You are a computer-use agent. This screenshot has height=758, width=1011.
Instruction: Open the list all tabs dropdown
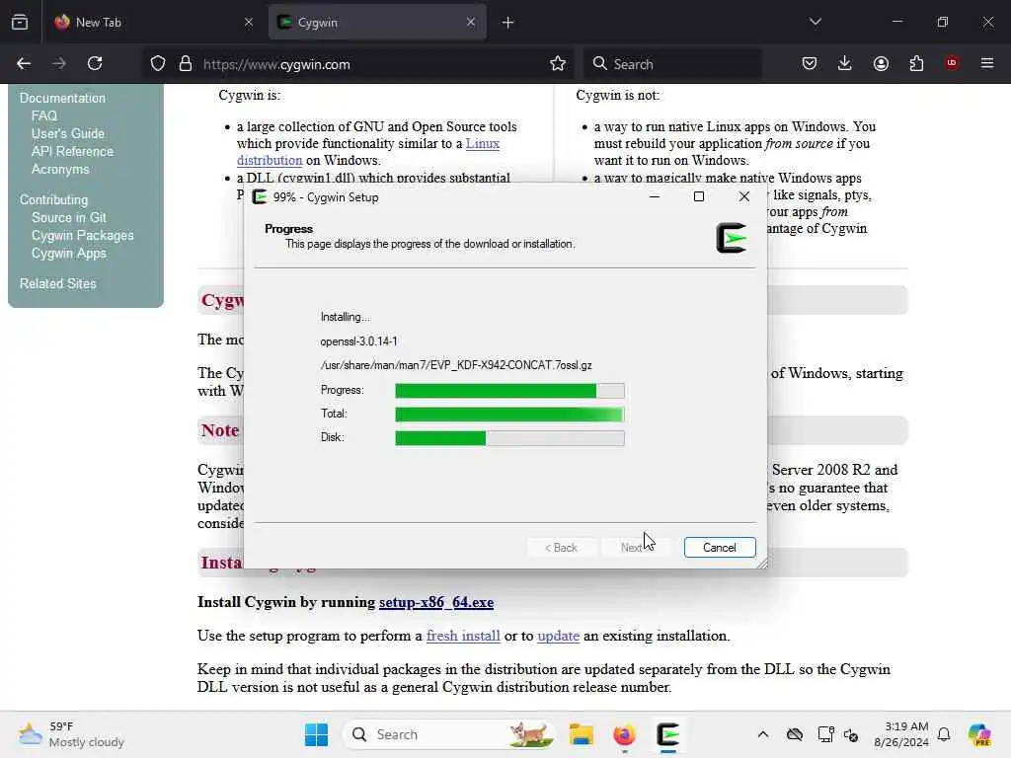pos(815,22)
